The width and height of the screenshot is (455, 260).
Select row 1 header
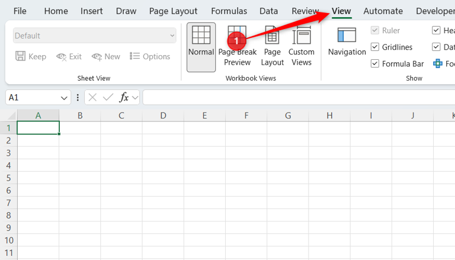[x=8, y=128]
